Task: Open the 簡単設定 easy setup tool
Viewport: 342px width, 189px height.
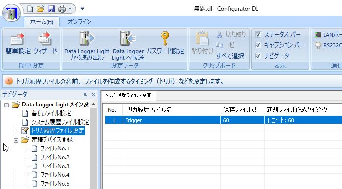Action: tap(18, 43)
